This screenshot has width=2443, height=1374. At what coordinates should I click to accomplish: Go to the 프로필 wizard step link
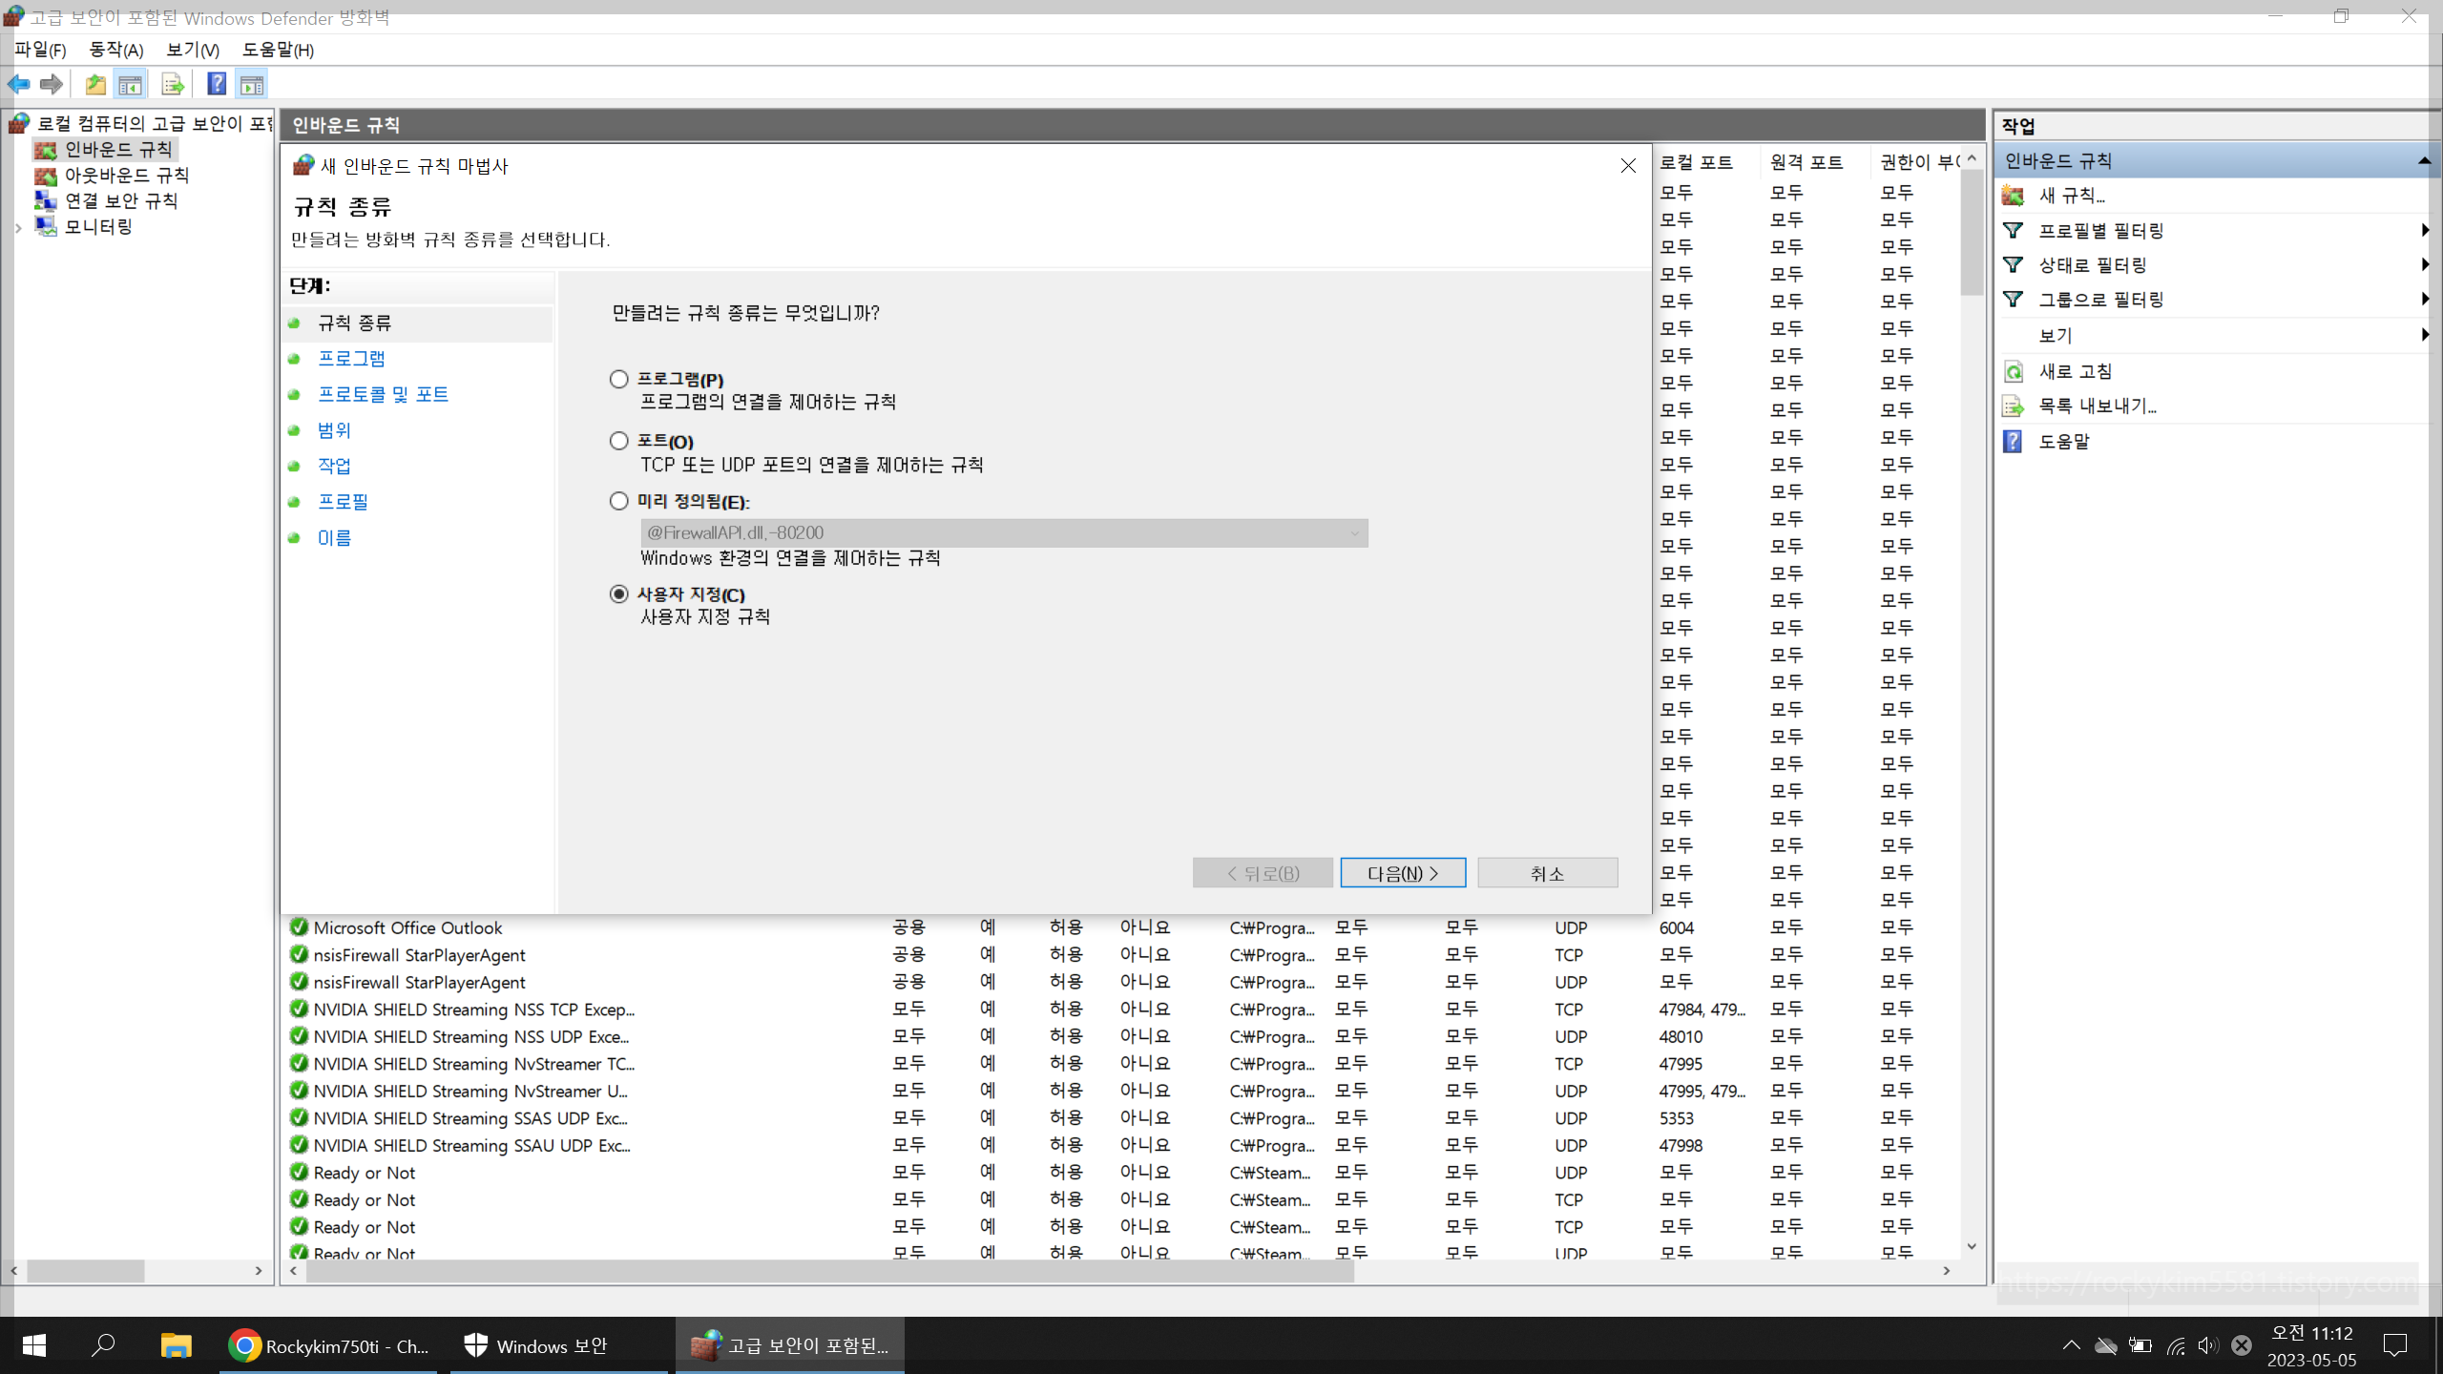[x=343, y=502]
